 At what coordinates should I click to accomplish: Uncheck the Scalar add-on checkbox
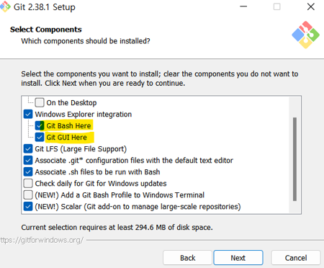click(x=28, y=206)
